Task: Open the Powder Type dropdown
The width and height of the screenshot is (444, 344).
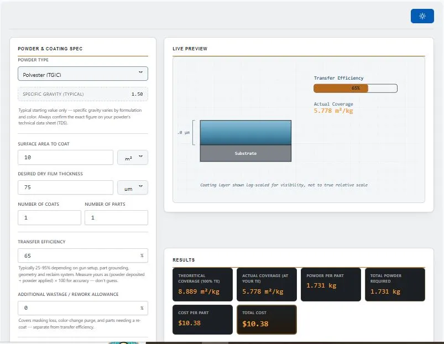Action: (x=83, y=74)
